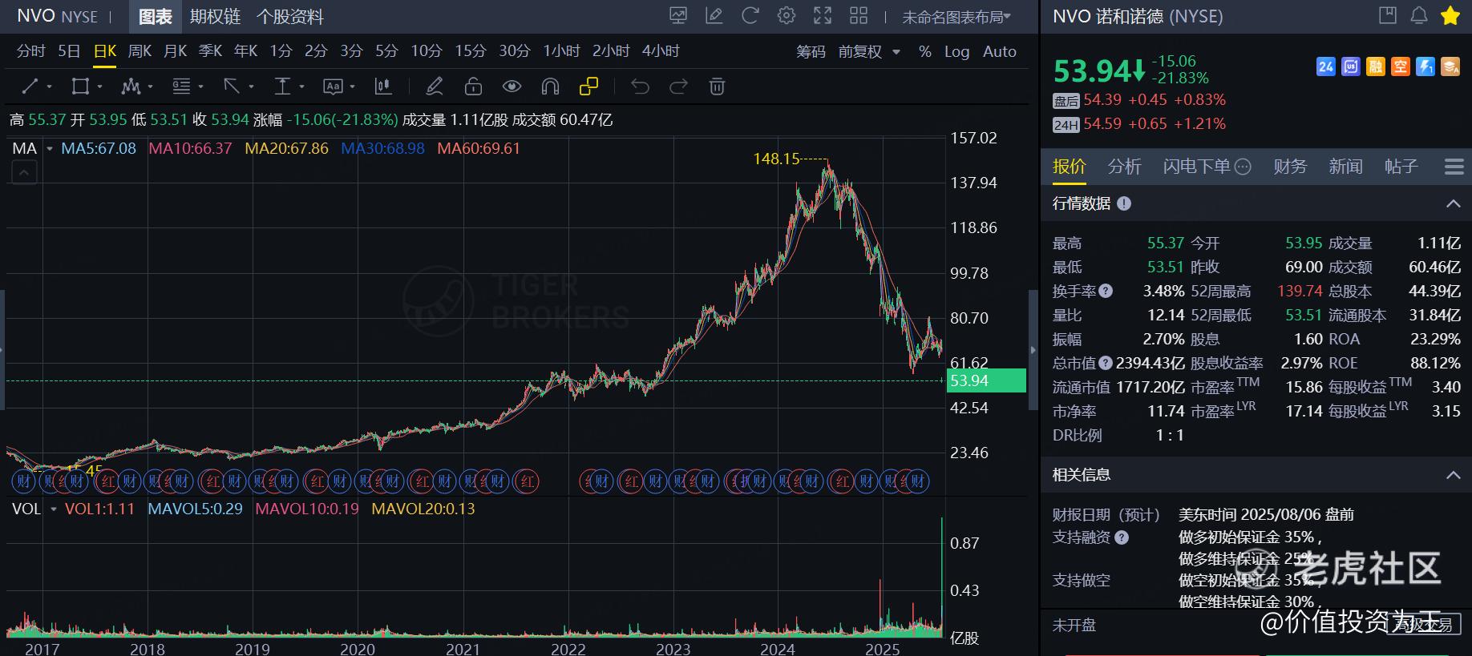Toggle the magnet snap mode
Screen dimensions: 1472x656
[550, 86]
